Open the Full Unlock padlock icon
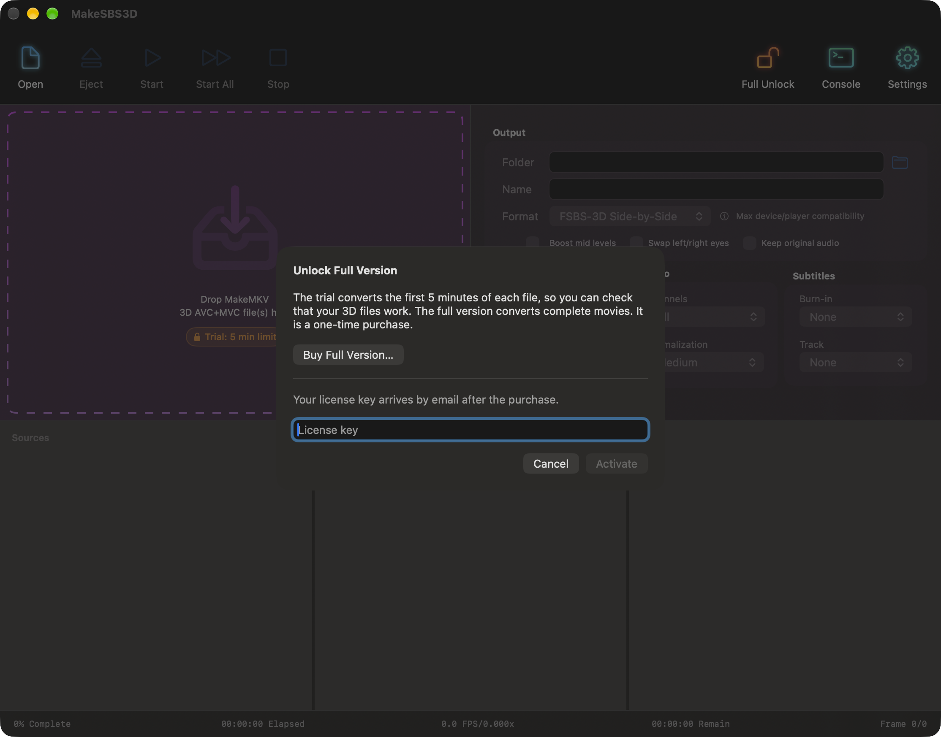Image resolution: width=941 pixels, height=737 pixels. pyautogui.click(x=767, y=58)
